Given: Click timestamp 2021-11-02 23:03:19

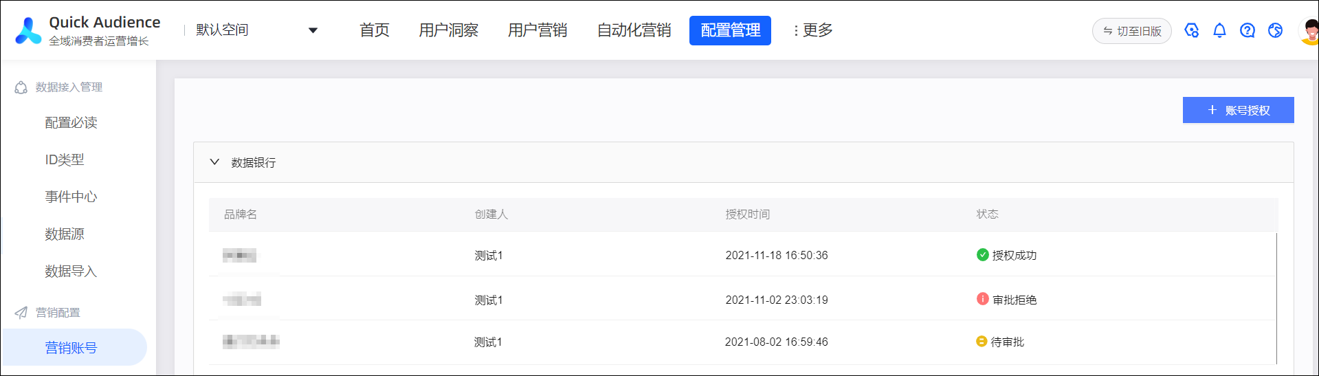Looking at the screenshot, I should tap(777, 300).
